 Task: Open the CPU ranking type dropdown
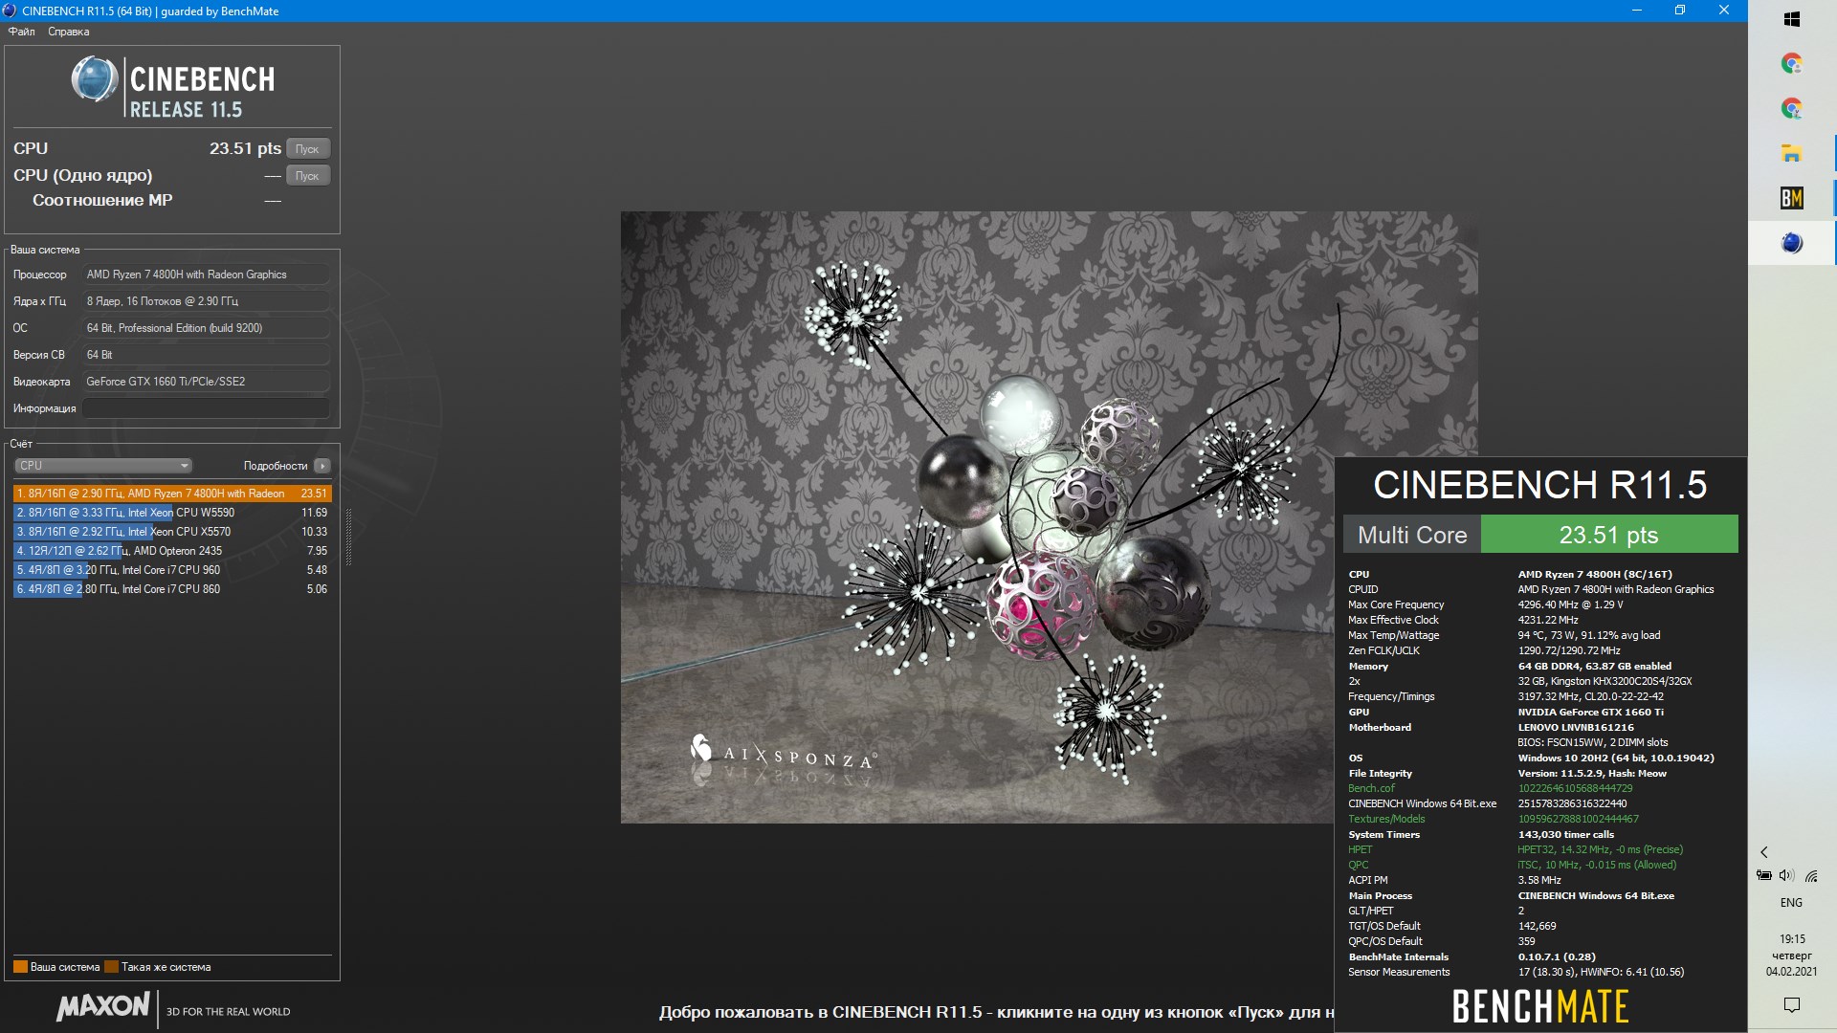[103, 466]
